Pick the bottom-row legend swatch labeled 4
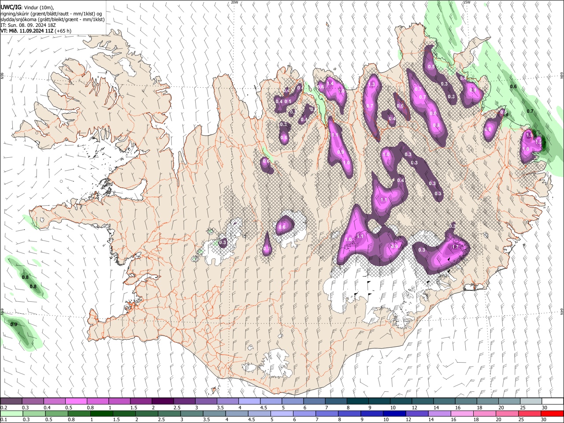 236,413
